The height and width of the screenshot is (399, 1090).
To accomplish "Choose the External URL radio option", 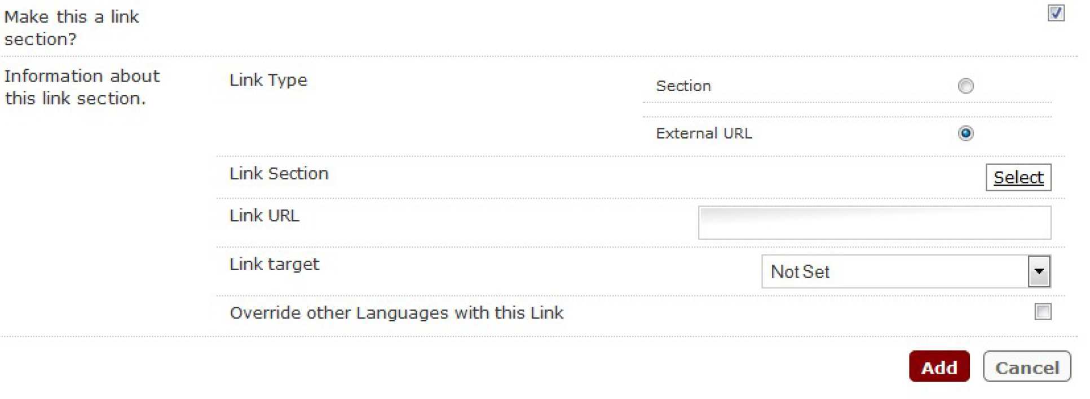I will pos(965,133).
